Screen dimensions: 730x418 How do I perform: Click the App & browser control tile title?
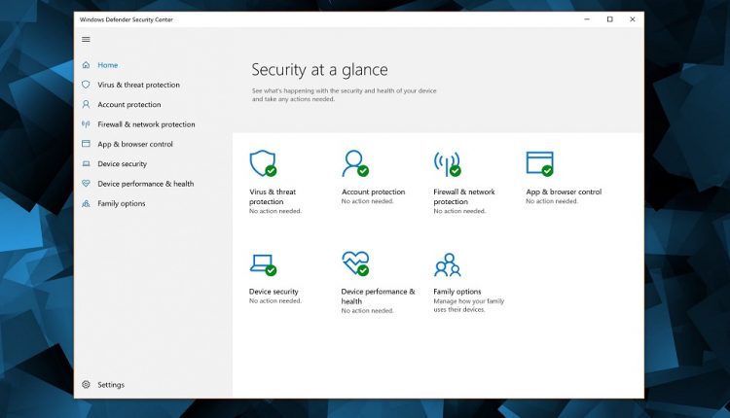(x=564, y=192)
